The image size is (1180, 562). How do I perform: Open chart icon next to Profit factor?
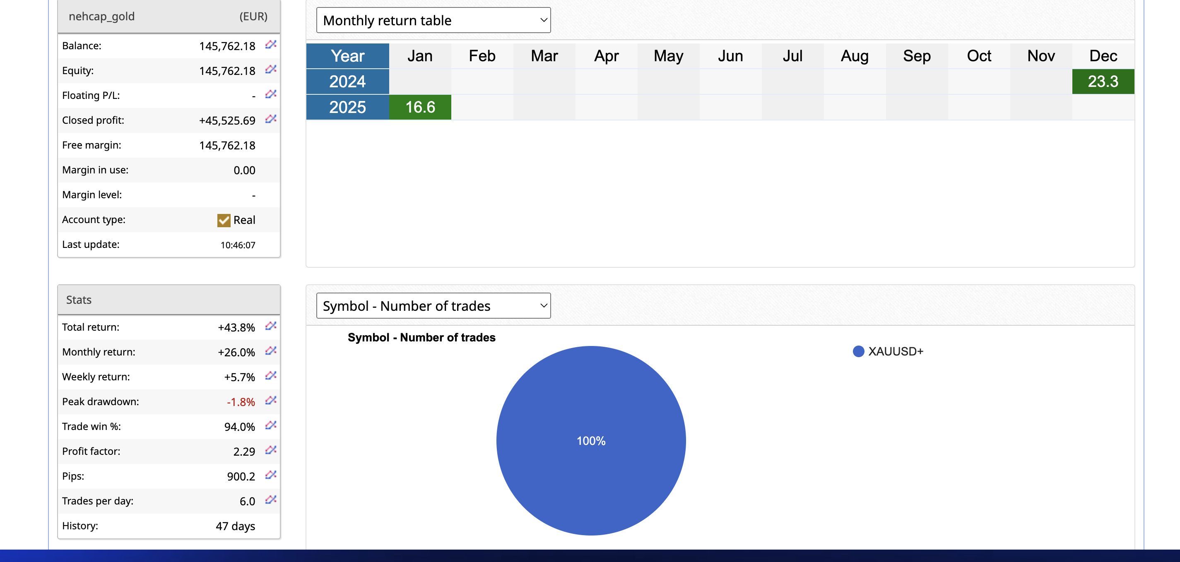(x=271, y=450)
